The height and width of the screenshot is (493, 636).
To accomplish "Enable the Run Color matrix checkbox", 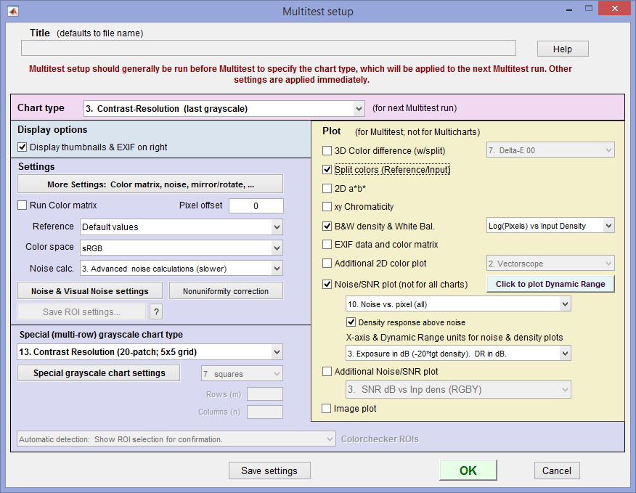I will click(23, 205).
